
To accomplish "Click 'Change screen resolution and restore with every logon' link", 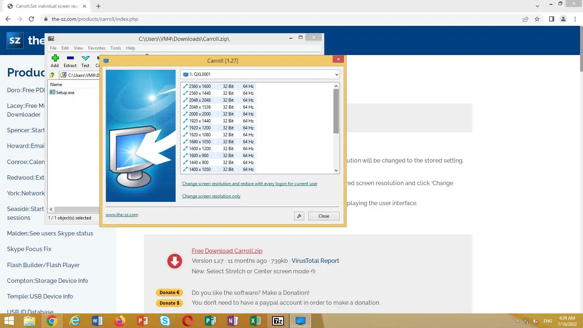I will (250, 184).
